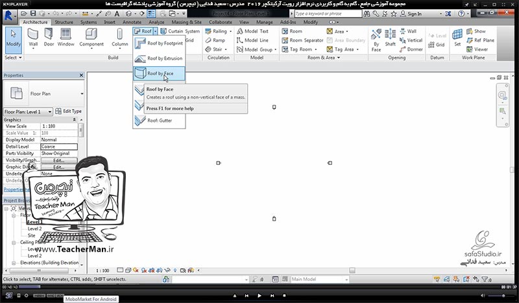The image size is (519, 303).
Task: Click the Ref Plane tool
Action: pyautogui.click(x=480, y=40)
